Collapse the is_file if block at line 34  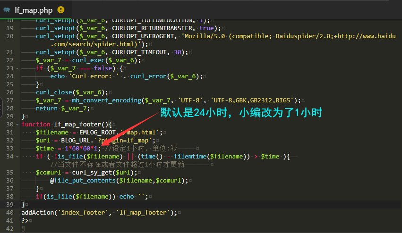click(18, 156)
